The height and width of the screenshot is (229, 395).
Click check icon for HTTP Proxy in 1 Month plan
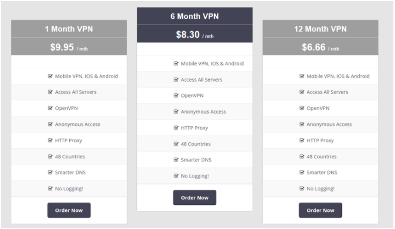(x=50, y=140)
